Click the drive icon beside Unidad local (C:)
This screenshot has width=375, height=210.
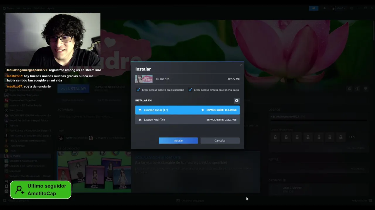pos(140,110)
